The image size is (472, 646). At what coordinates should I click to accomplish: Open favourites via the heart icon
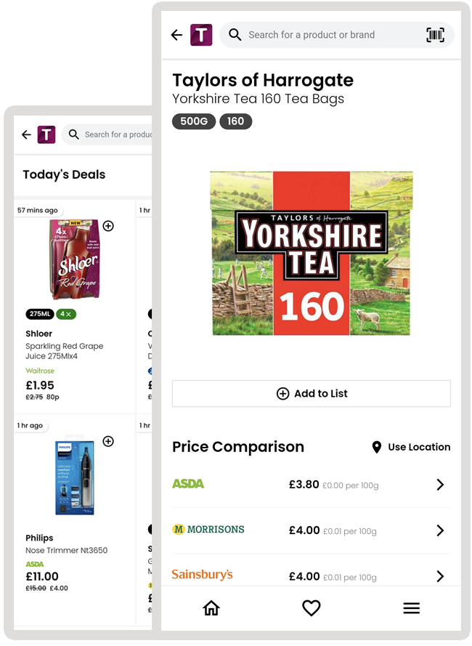pyautogui.click(x=312, y=608)
